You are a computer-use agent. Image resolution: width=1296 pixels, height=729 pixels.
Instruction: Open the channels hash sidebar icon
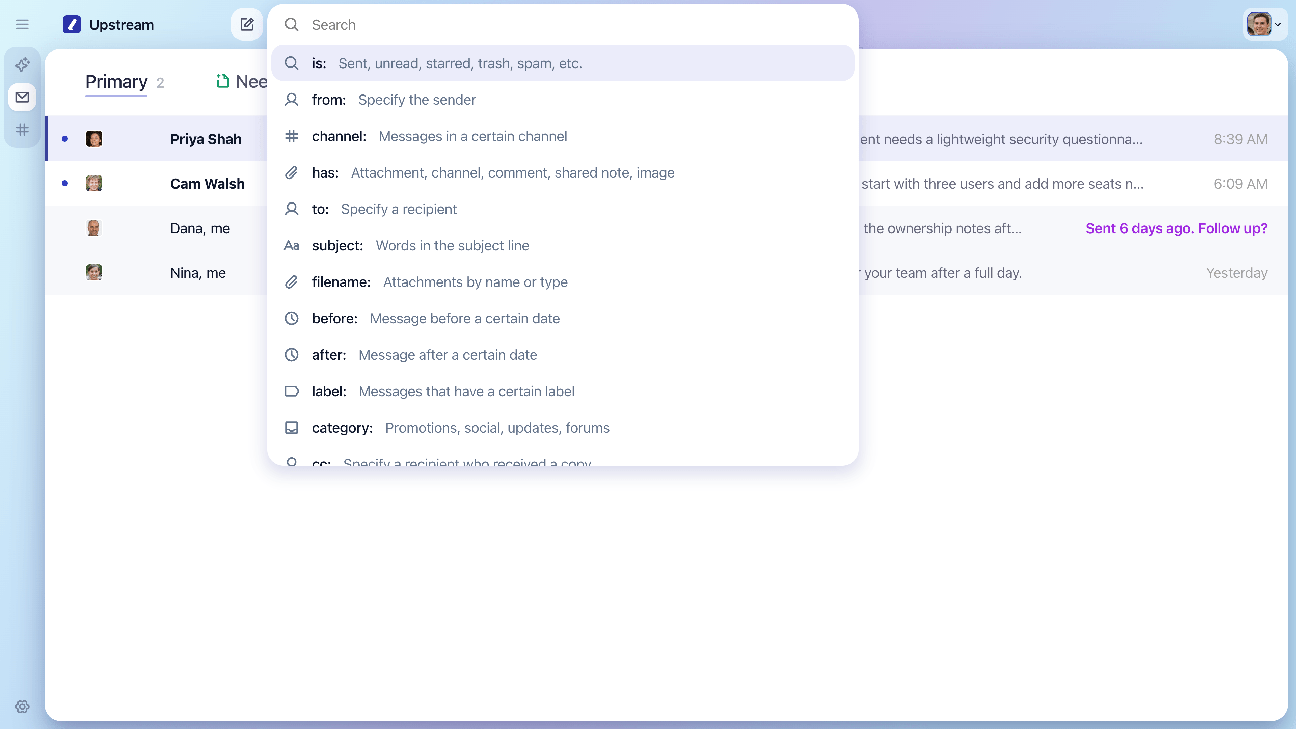[22, 130]
